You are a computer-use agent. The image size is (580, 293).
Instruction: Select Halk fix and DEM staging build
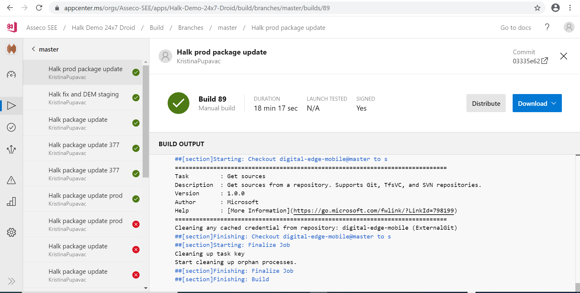(x=82, y=98)
